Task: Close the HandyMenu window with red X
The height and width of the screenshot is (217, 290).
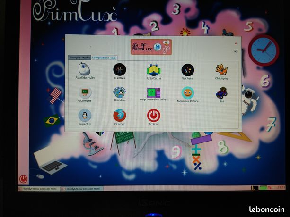Action: (x=236, y=44)
